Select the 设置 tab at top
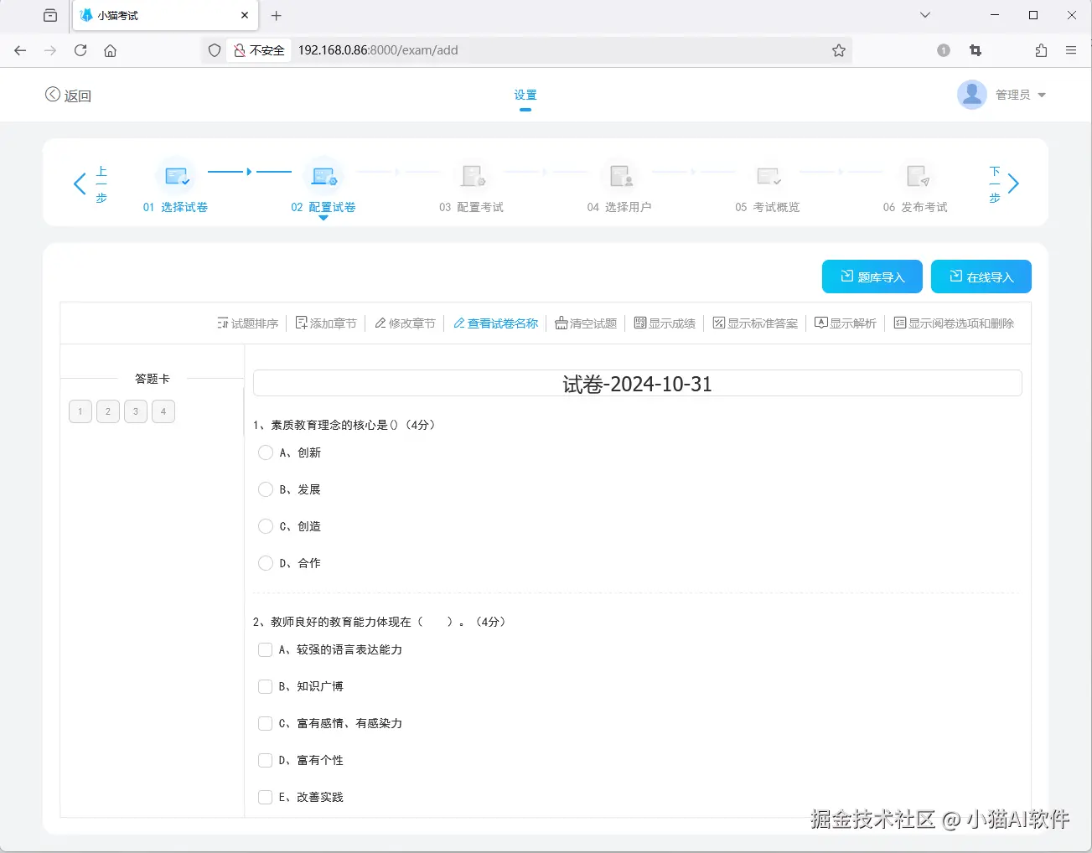Screen dimensions: 1092x853 [525, 95]
